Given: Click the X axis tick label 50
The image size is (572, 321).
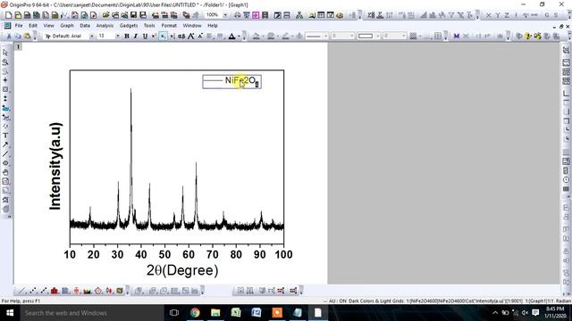Looking at the screenshot, I should point(164,254).
